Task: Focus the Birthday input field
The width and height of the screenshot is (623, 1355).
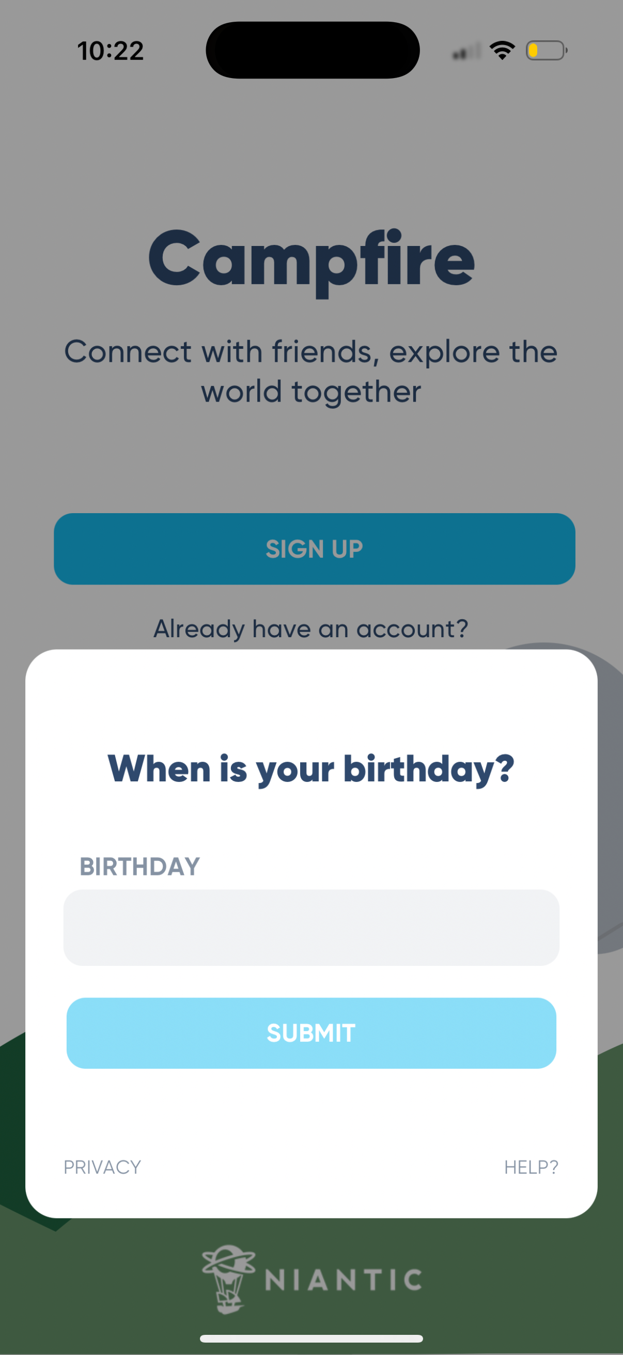Action: pos(311,927)
